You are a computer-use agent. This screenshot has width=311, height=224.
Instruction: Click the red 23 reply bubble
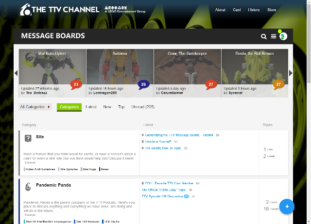click(x=76, y=85)
